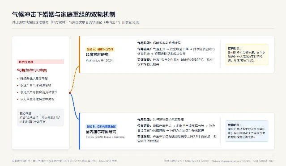Select the subtitle line beneath the main title
286x166 pixels.
point(75,22)
